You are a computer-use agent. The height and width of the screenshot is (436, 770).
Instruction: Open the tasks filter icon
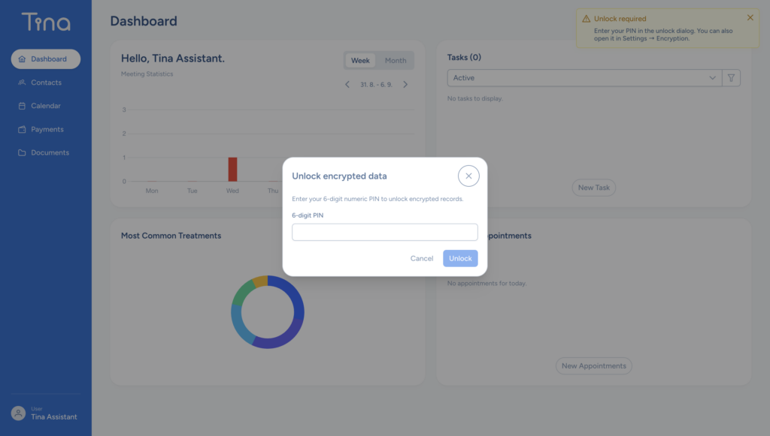(731, 78)
